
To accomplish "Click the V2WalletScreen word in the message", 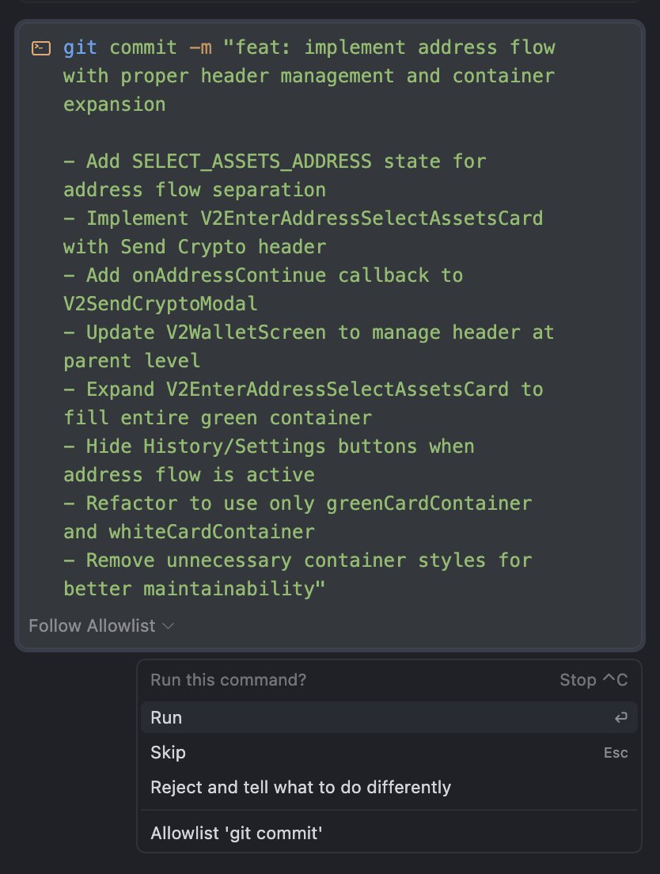I will pyautogui.click(x=246, y=332).
